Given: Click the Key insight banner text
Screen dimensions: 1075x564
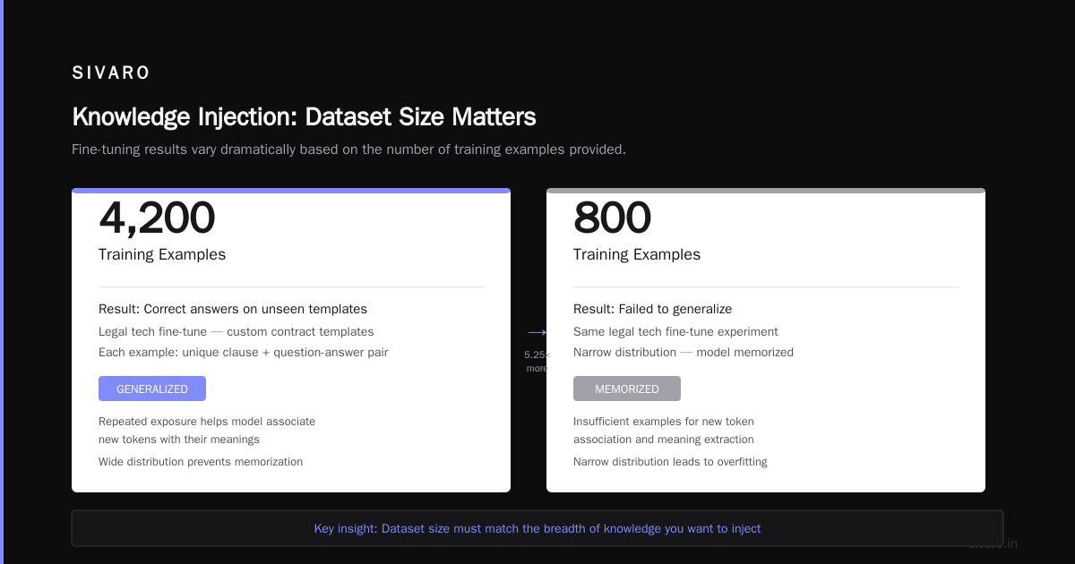Looking at the screenshot, I should tap(537, 528).
